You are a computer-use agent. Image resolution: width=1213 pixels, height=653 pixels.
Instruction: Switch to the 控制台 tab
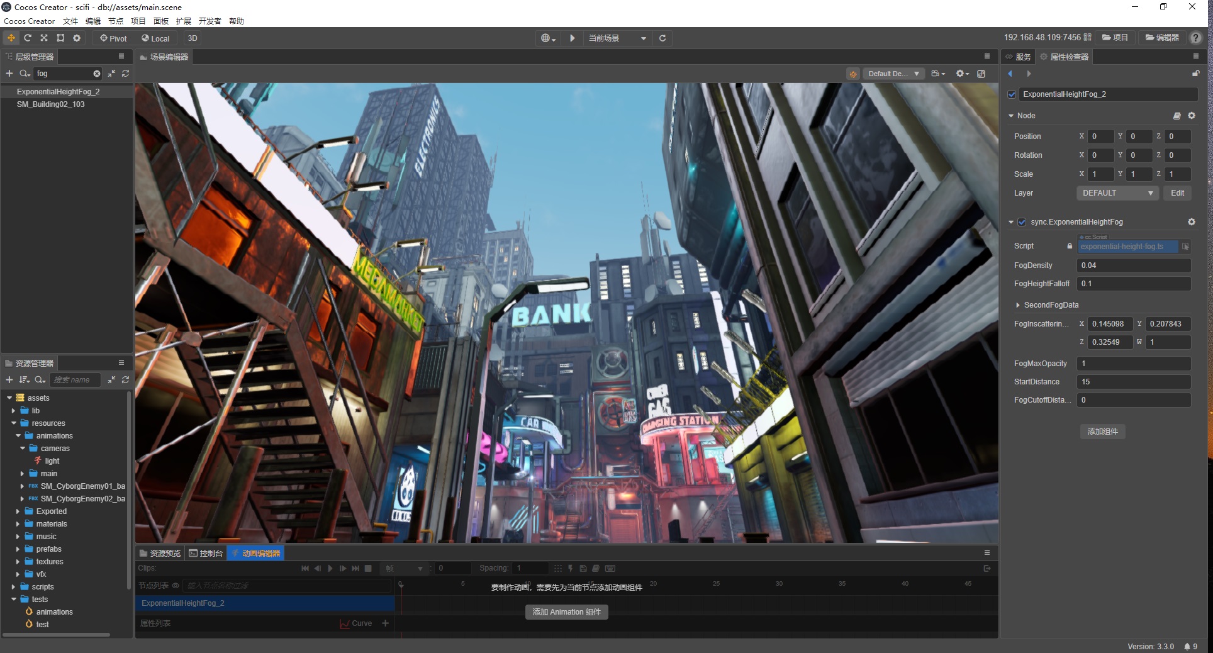coord(206,554)
